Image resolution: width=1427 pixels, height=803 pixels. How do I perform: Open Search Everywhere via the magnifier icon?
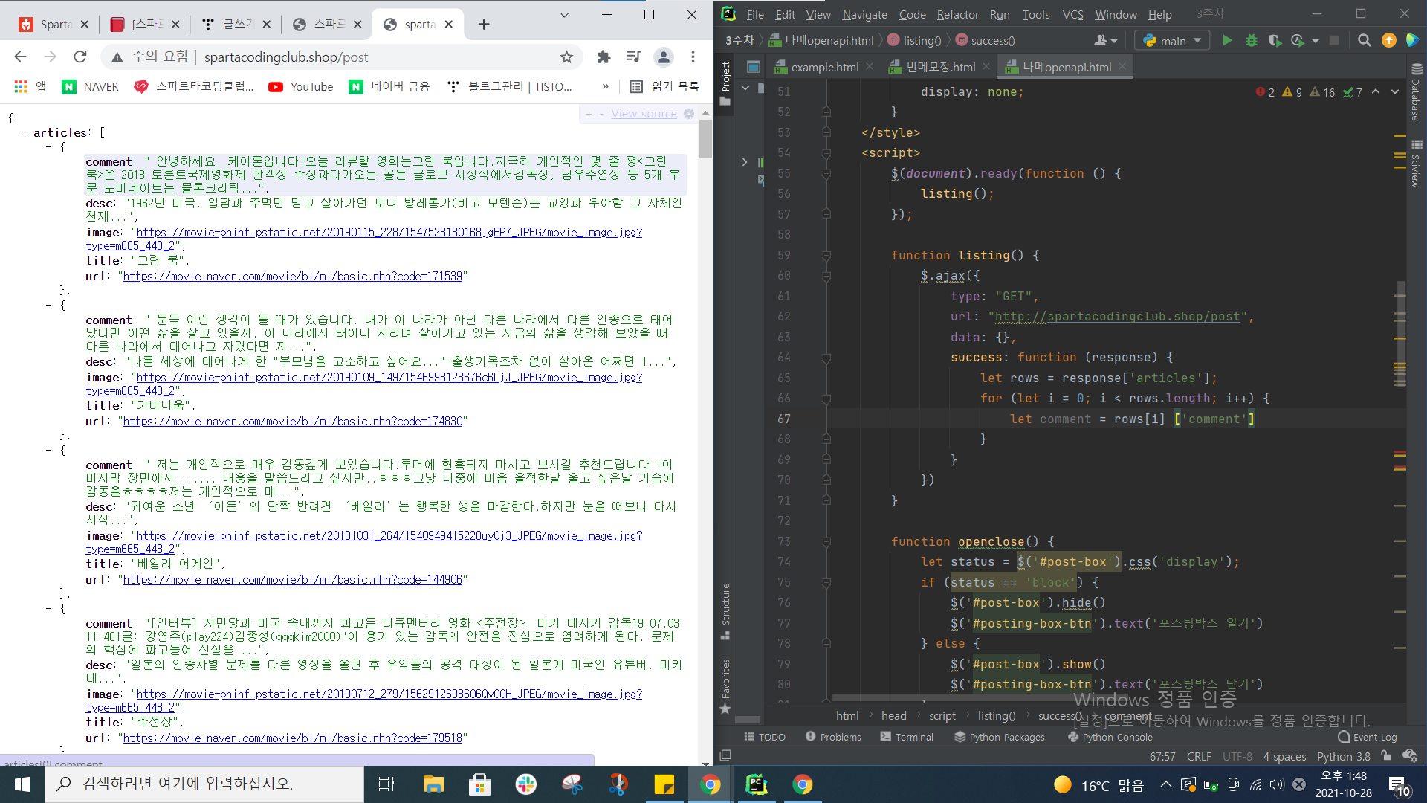(1364, 41)
